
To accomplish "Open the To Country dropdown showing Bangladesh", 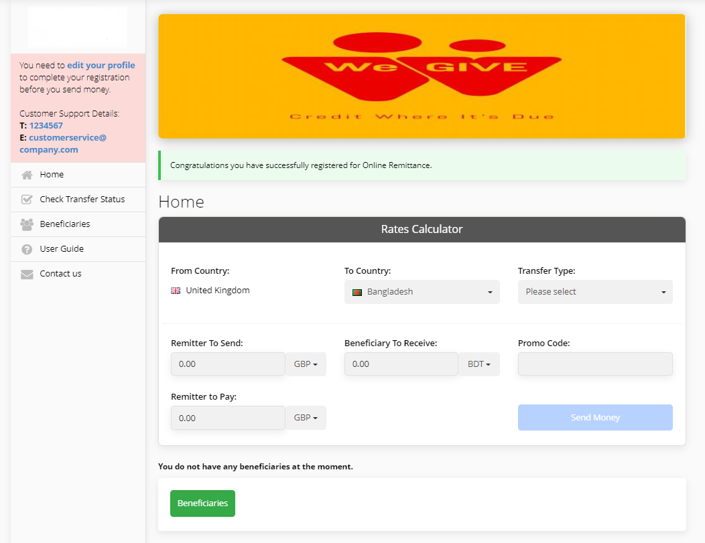I will [x=422, y=292].
